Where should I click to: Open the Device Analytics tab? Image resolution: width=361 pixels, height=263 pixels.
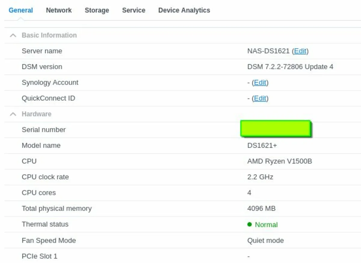click(x=184, y=10)
